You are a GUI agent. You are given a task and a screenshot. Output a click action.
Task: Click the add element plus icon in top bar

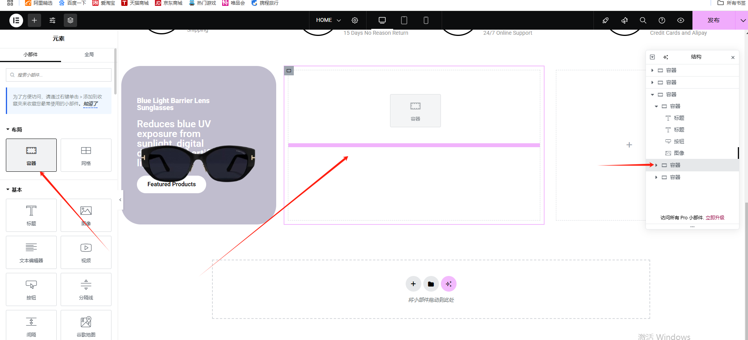coord(34,20)
